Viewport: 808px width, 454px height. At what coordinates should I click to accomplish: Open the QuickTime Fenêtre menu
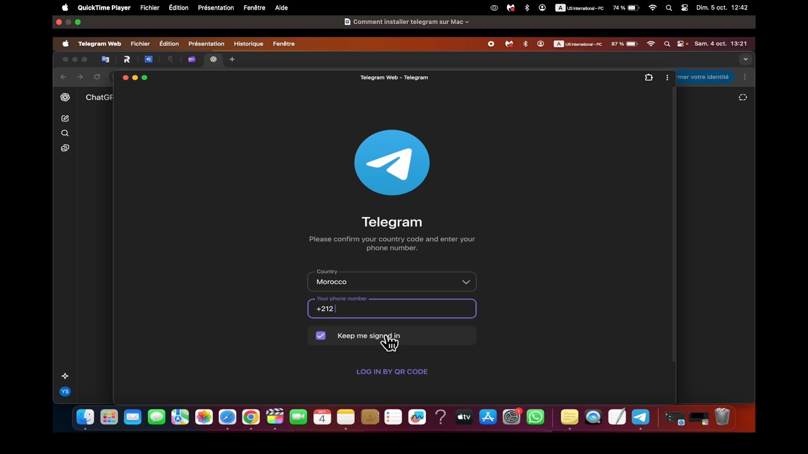coord(254,8)
